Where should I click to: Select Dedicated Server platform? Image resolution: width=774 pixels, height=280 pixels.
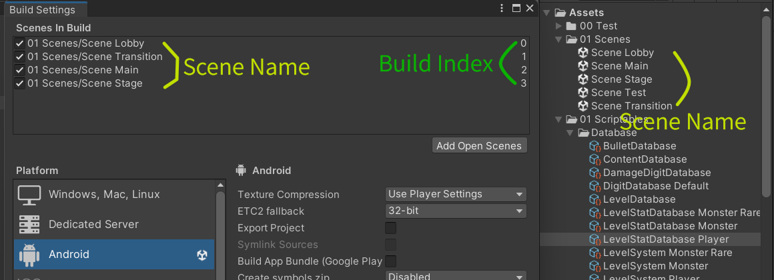pos(115,224)
